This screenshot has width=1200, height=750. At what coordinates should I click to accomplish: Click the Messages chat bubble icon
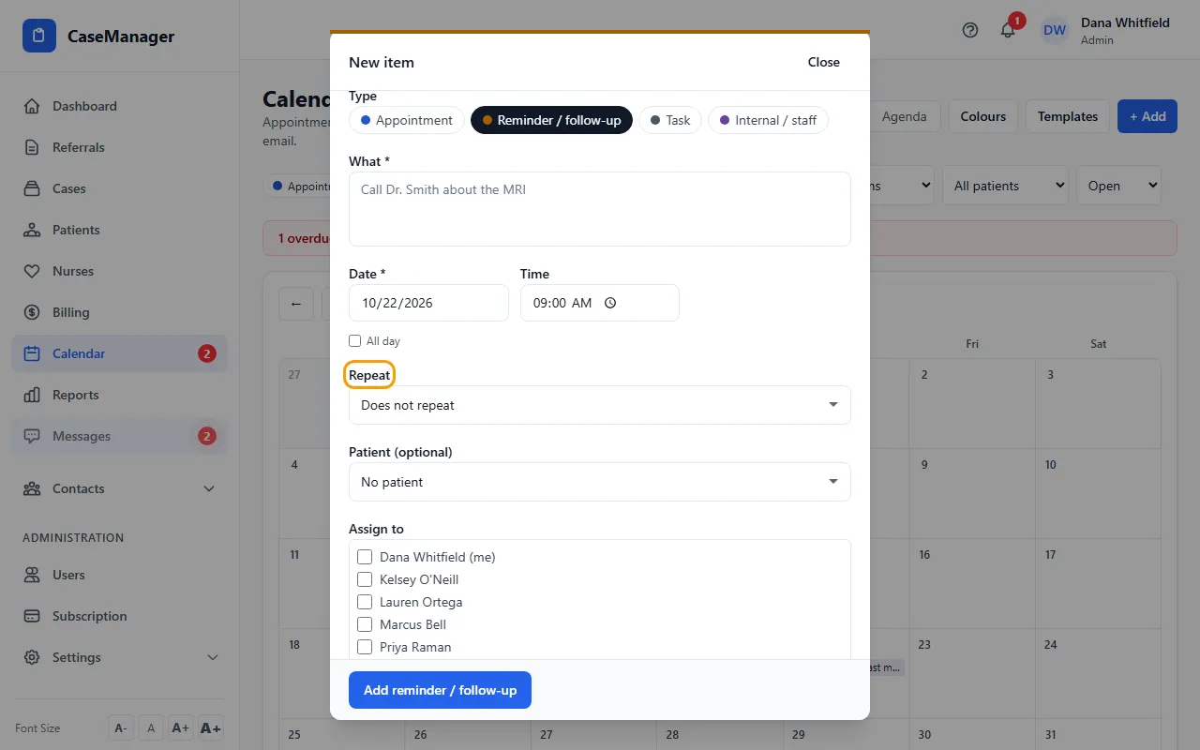coord(32,436)
